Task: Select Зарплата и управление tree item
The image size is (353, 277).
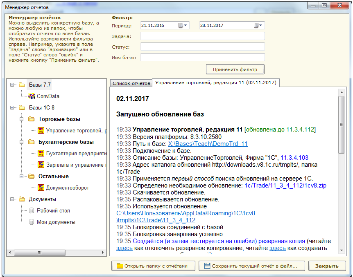Action: pyautogui.click(x=76, y=165)
